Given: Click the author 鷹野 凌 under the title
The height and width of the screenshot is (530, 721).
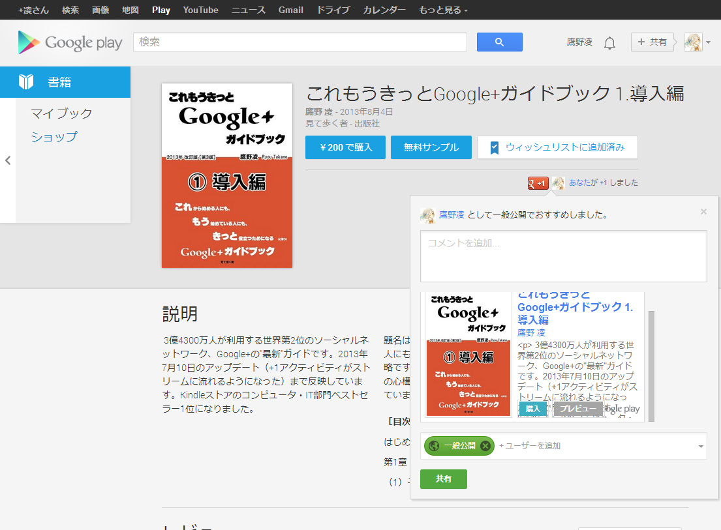Looking at the screenshot, I should [x=318, y=111].
